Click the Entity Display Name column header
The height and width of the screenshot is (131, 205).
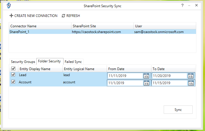click(40, 69)
